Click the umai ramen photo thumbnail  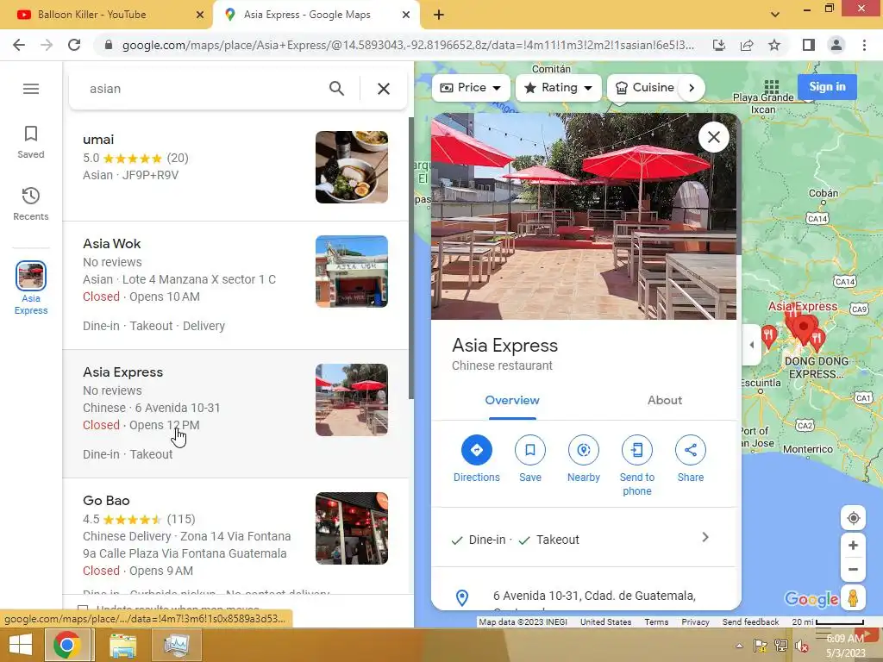[x=352, y=167]
